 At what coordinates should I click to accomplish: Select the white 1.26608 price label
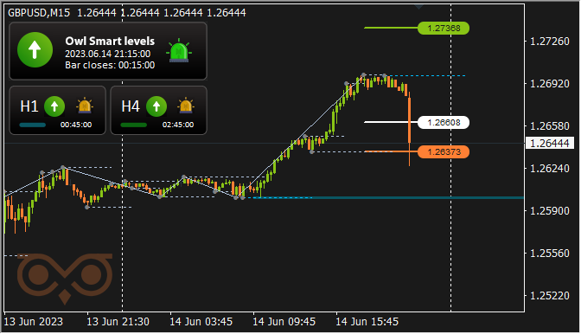(444, 122)
